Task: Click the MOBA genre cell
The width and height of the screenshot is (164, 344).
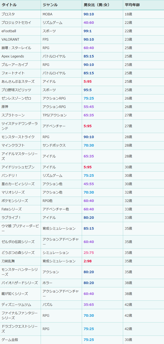Action: coord(61,14)
